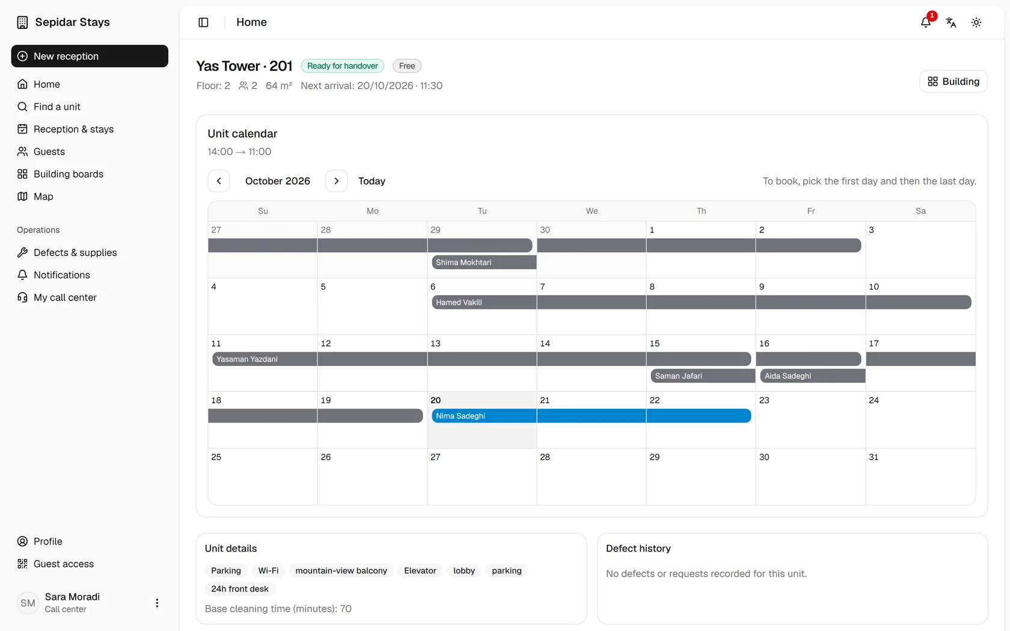Jump to Today in the calendar

click(x=372, y=181)
